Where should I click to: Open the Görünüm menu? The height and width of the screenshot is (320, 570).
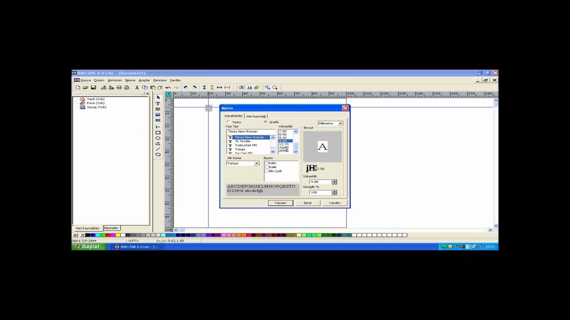[114, 80]
